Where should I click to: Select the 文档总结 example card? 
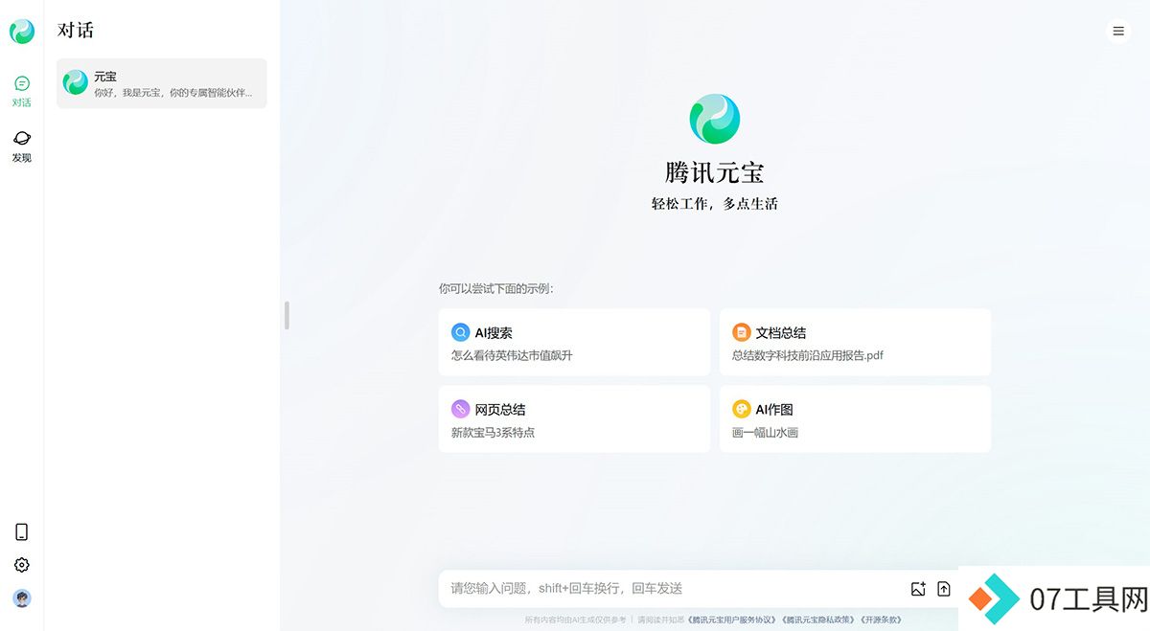[x=855, y=342]
